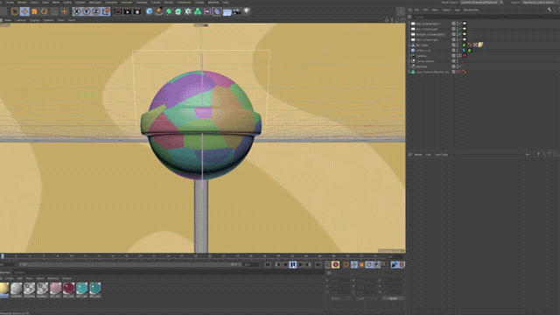Screen dimensions: 560x315
Task: Click the Apply button in coordinates
Action: 393,298
